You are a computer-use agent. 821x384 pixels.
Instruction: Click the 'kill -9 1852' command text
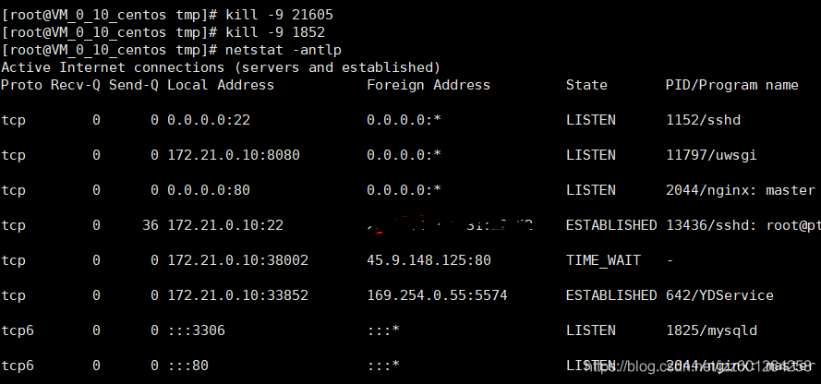click(x=275, y=32)
